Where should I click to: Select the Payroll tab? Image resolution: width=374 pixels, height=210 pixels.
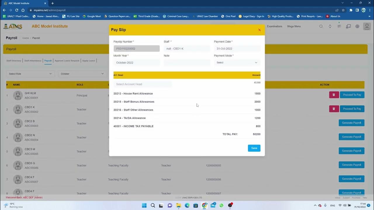click(x=48, y=61)
